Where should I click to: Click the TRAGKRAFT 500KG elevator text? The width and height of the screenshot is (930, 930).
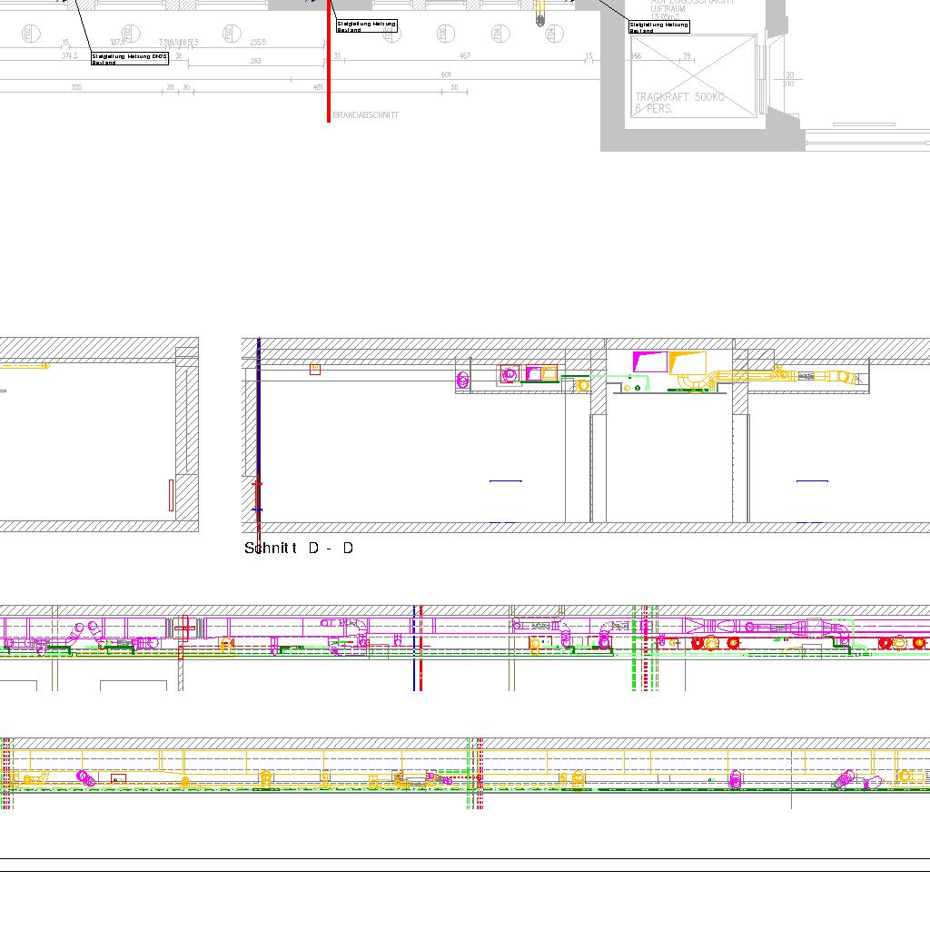click(679, 97)
